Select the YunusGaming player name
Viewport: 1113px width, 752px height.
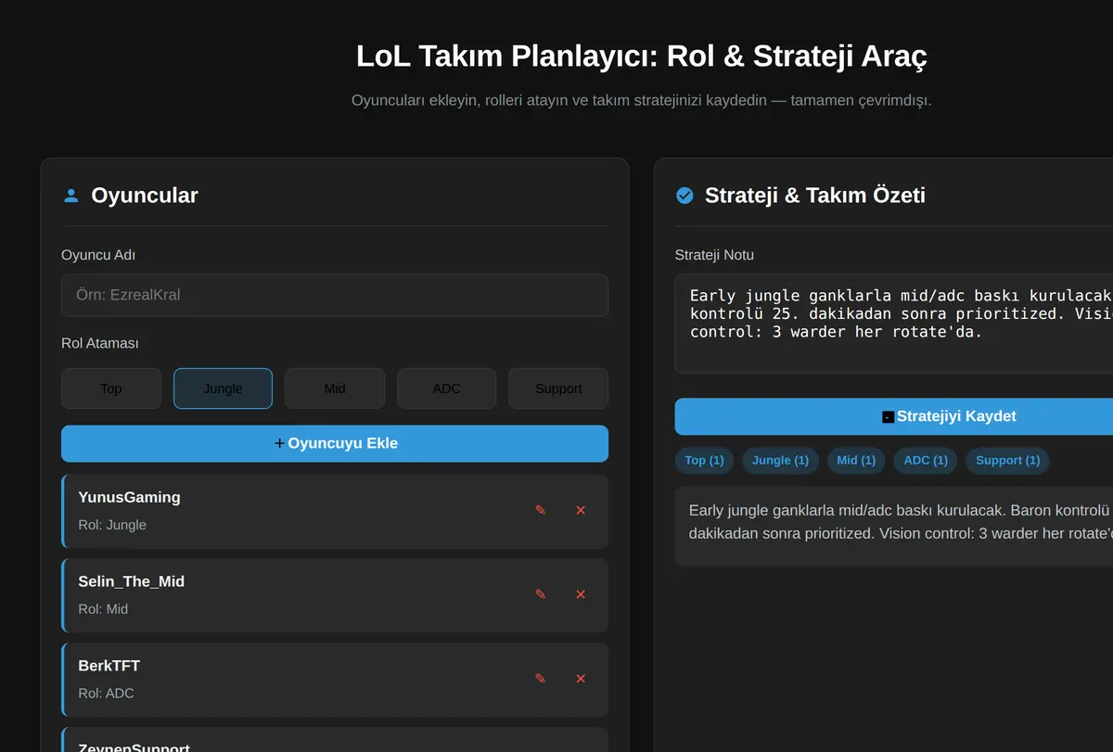pyautogui.click(x=129, y=497)
